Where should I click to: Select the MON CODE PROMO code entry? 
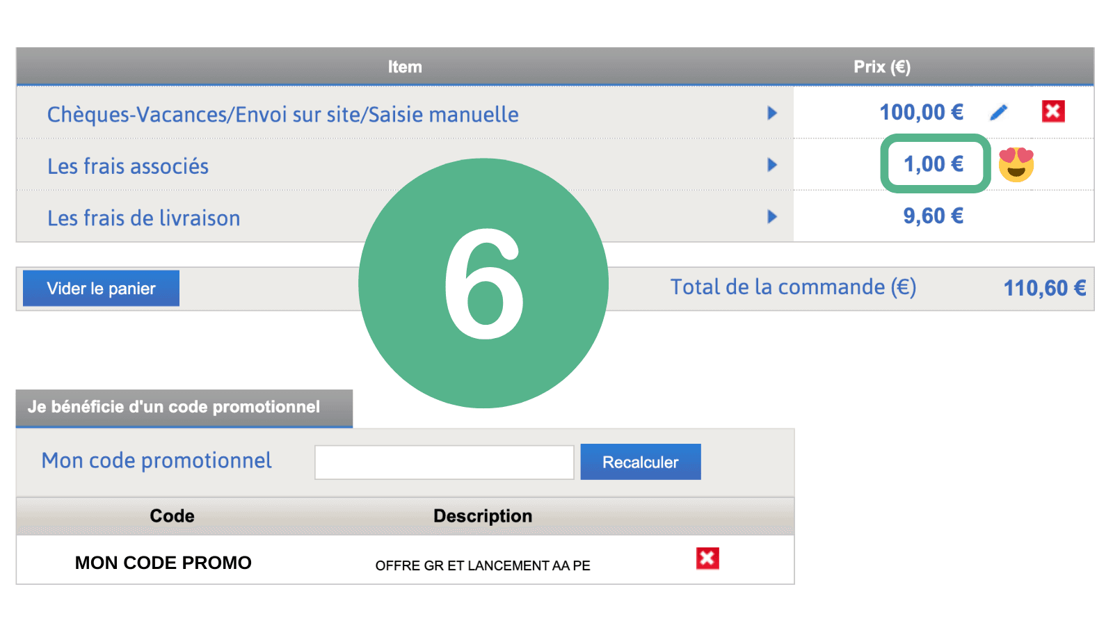[163, 562]
